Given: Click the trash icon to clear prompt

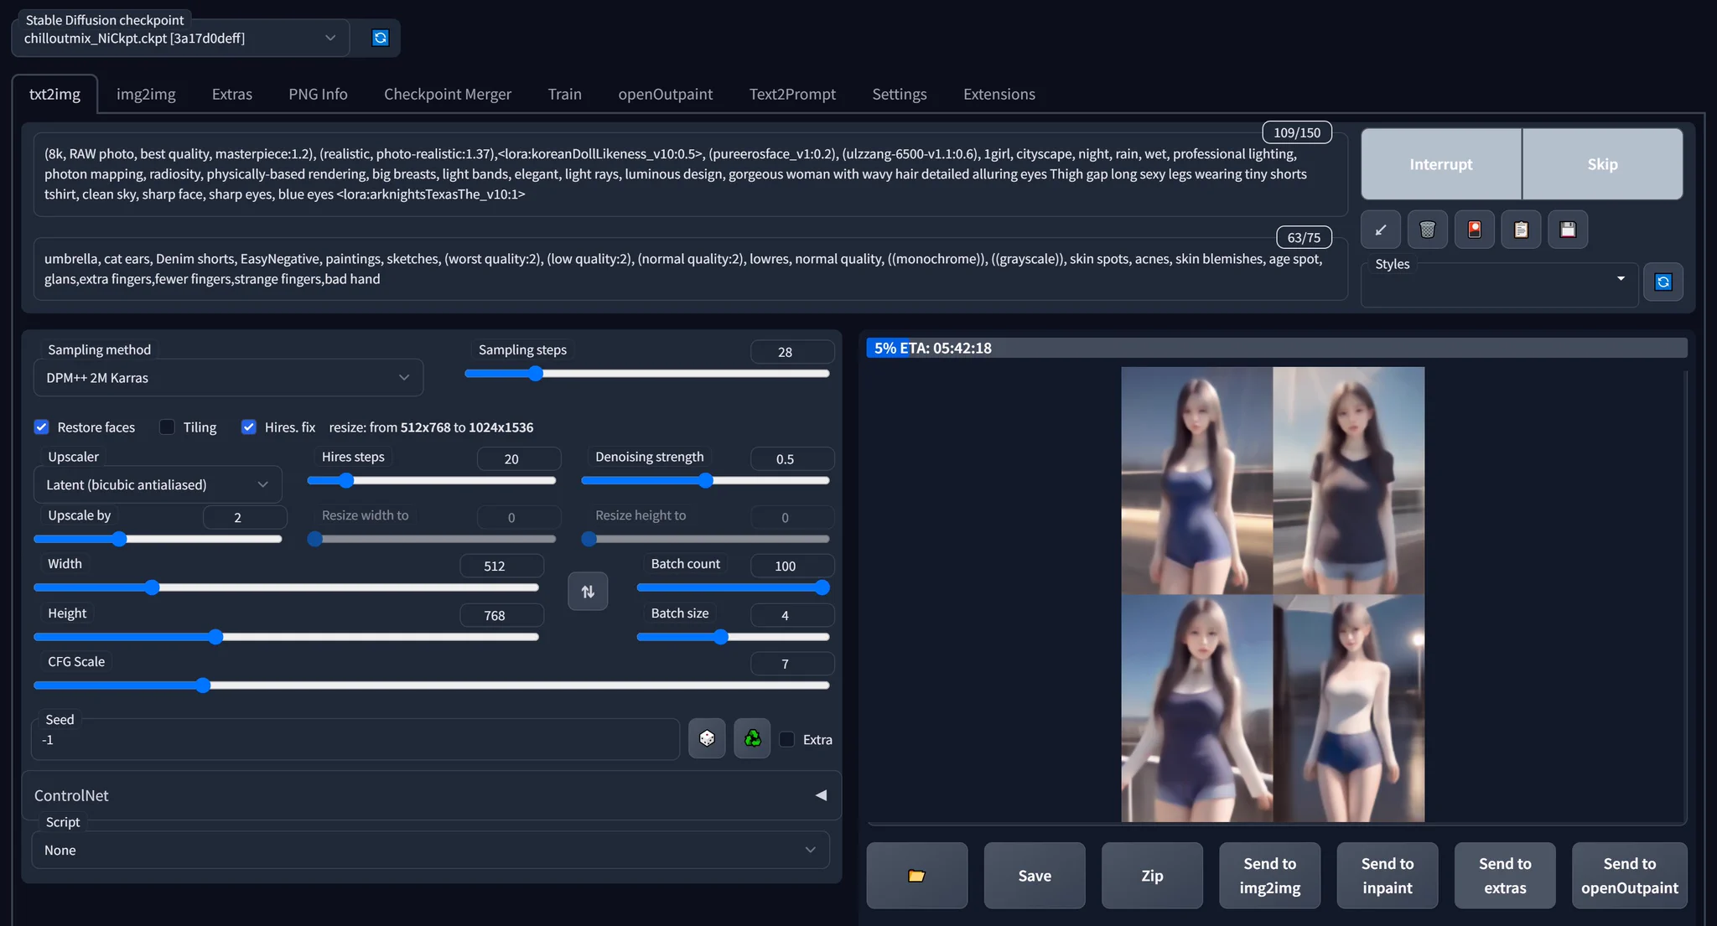Looking at the screenshot, I should [1428, 230].
